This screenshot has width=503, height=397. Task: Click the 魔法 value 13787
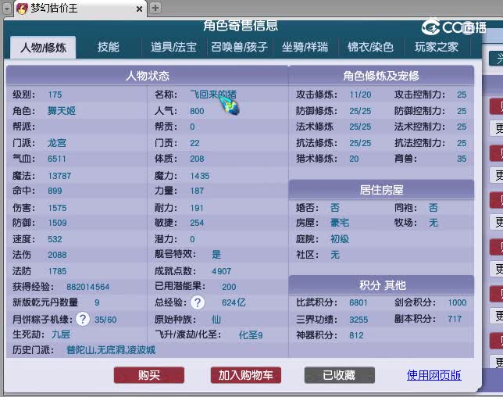point(59,176)
